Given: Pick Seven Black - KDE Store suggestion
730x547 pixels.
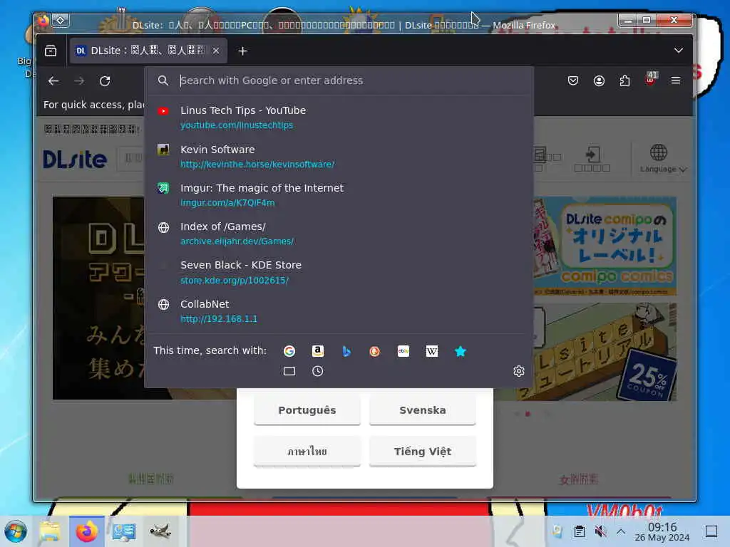Looking at the screenshot, I should [x=339, y=272].
